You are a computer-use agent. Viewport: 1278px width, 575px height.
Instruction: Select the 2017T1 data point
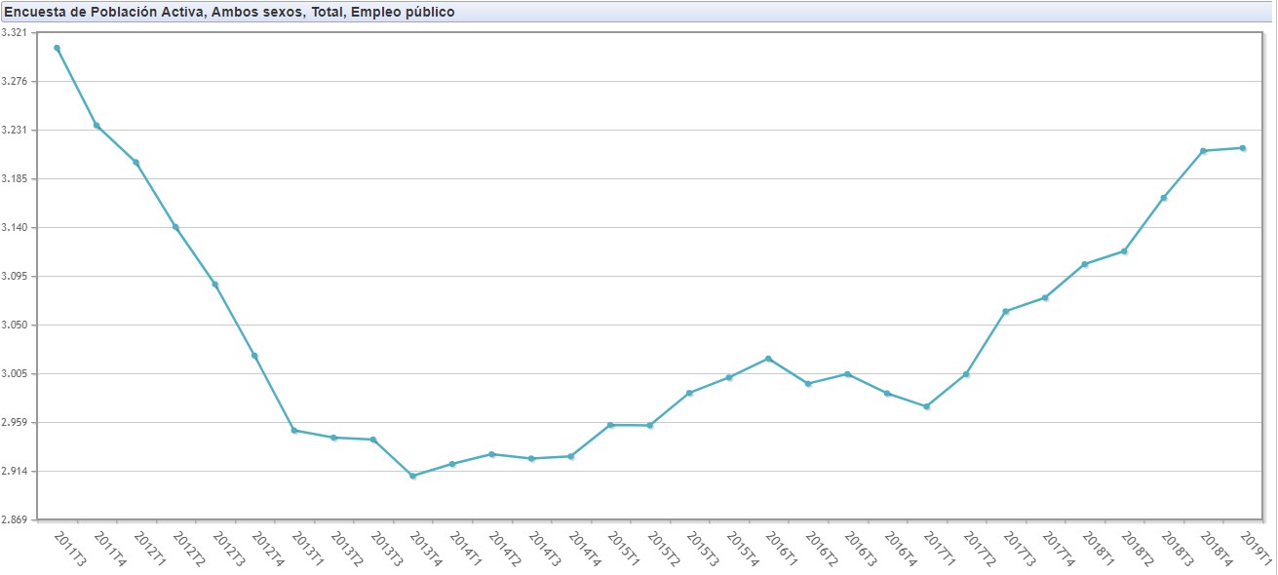pyautogui.click(x=926, y=406)
